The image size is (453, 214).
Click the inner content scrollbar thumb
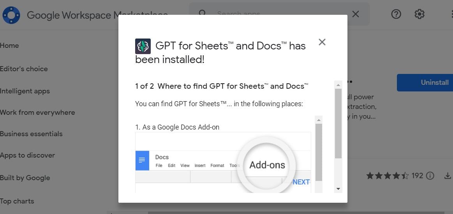click(x=319, y=152)
